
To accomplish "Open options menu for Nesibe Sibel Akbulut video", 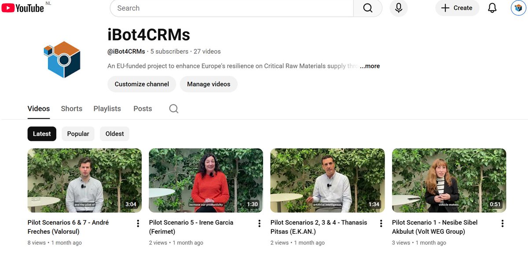I will pyautogui.click(x=502, y=224).
